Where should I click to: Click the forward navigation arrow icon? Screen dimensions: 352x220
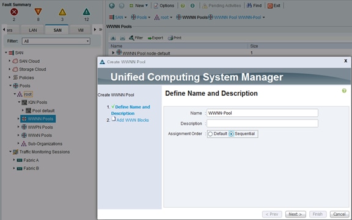(x=122, y=5)
